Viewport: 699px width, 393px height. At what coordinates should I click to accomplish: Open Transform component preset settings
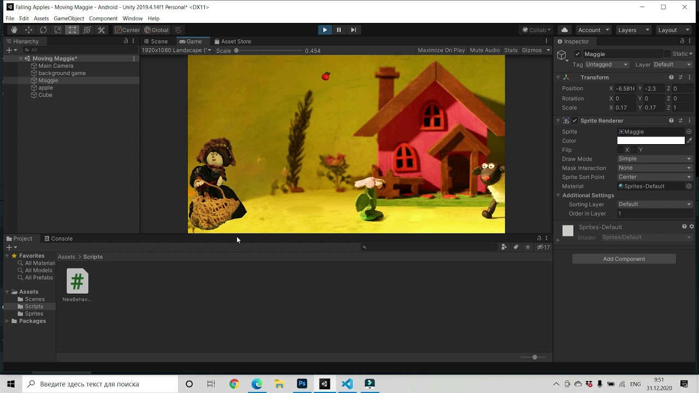point(680,77)
